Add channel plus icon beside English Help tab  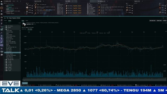coord(44,1)
